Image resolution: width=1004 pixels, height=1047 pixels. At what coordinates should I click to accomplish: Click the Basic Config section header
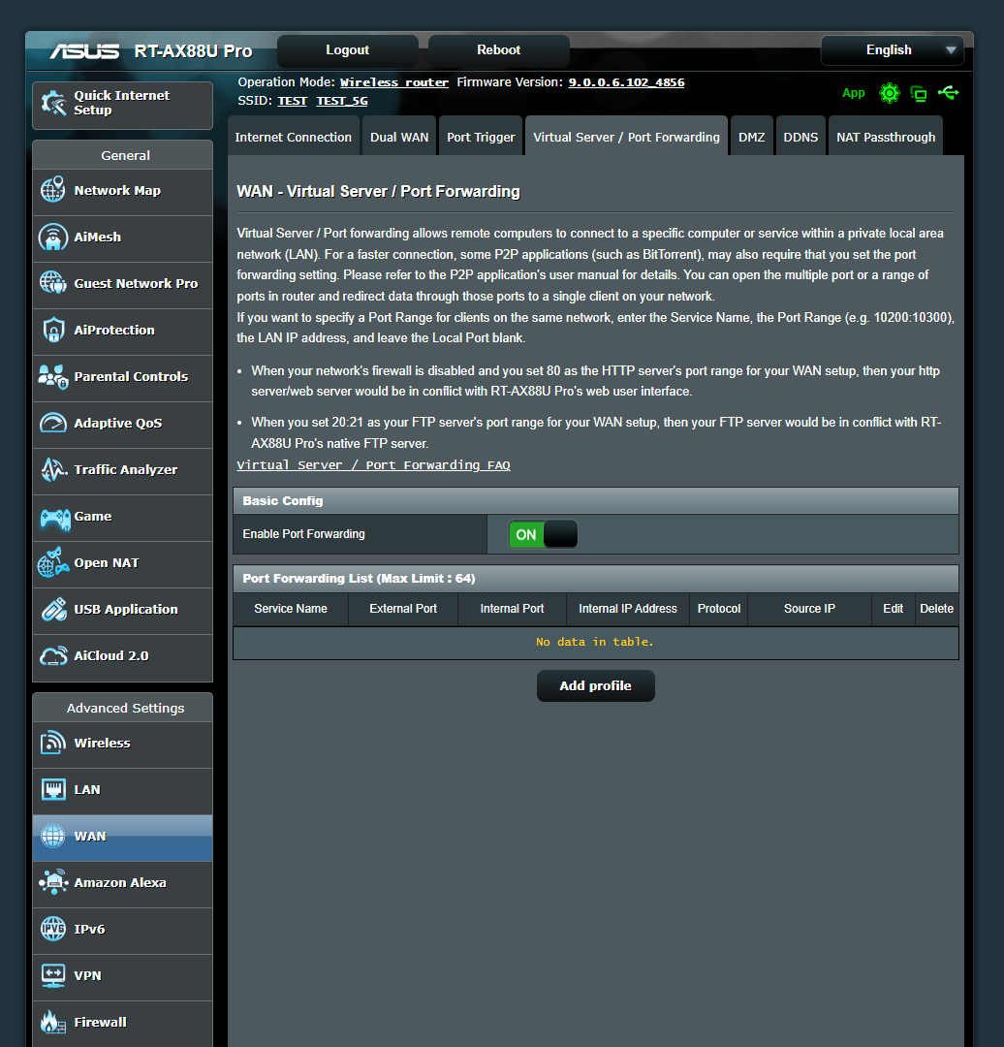pyautogui.click(x=595, y=501)
